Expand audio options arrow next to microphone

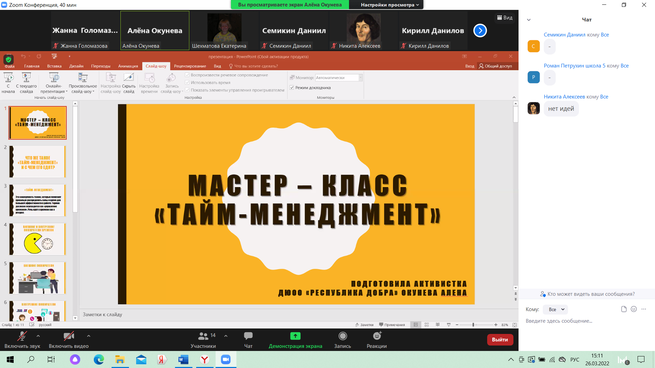click(38, 336)
